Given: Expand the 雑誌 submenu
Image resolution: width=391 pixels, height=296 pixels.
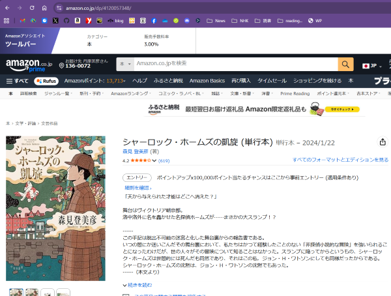Looking at the screenshot, I should coord(217,94).
